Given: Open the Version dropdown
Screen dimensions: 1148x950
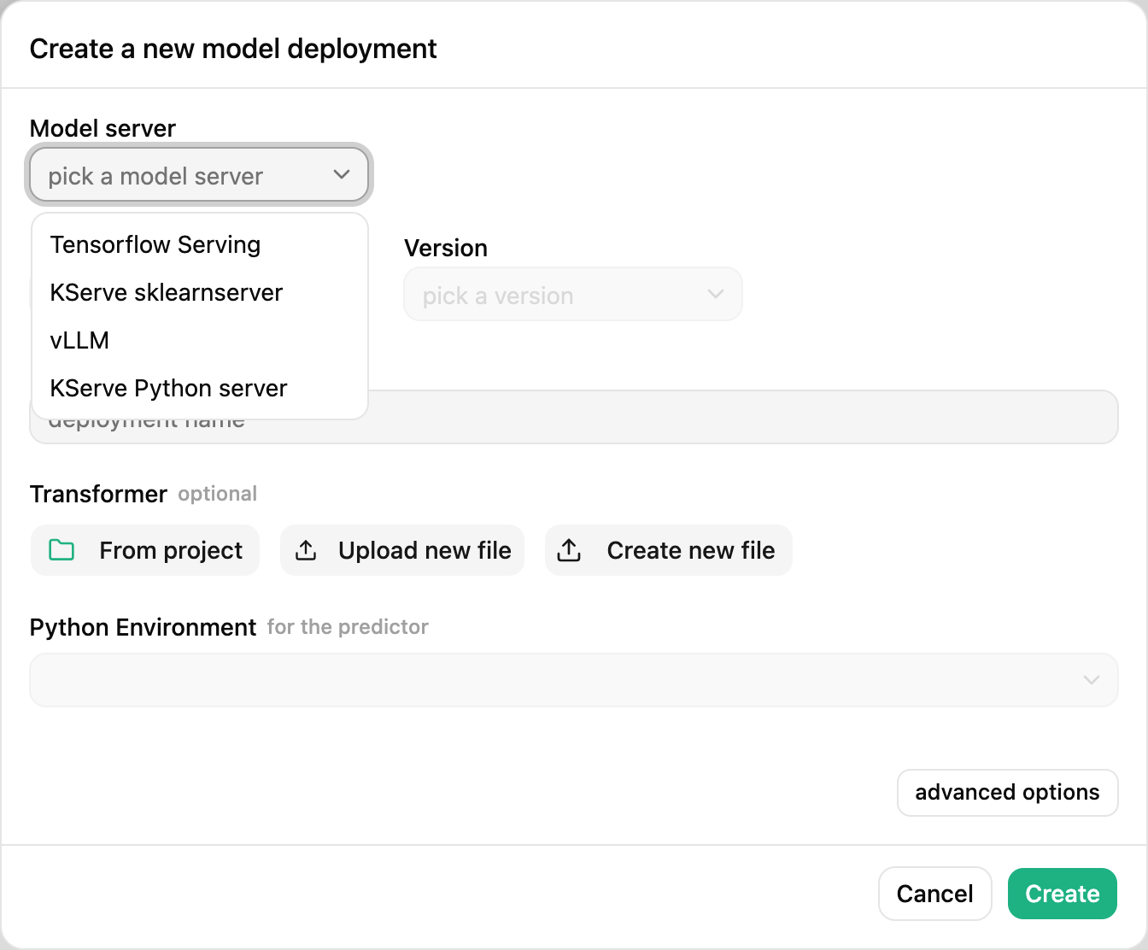Looking at the screenshot, I should coord(573,295).
